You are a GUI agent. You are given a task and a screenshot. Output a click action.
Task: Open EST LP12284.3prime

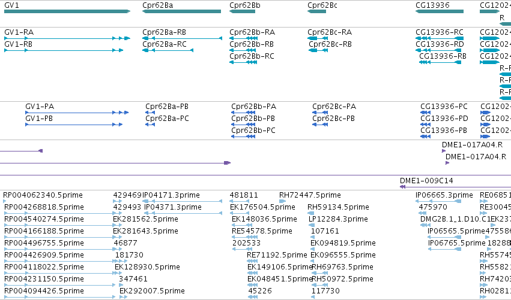click(338, 219)
